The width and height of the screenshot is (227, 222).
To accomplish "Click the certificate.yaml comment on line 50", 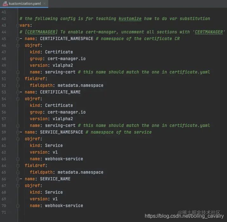I will [x=144, y=72].
